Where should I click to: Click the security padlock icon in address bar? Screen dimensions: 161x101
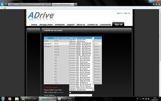tap(45, 4)
